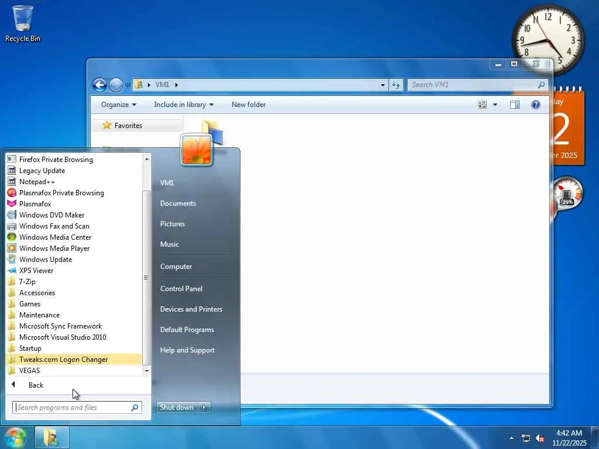Click the taskbar clock and date
The width and height of the screenshot is (599, 449).
(569, 438)
